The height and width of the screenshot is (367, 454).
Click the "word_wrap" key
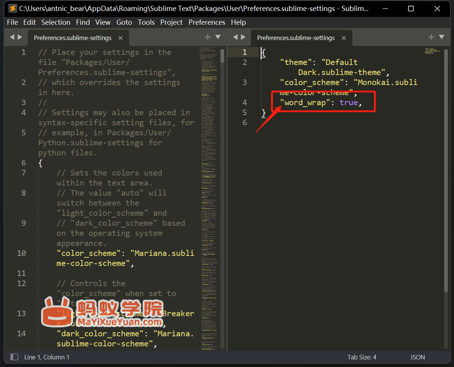(x=305, y=102)
